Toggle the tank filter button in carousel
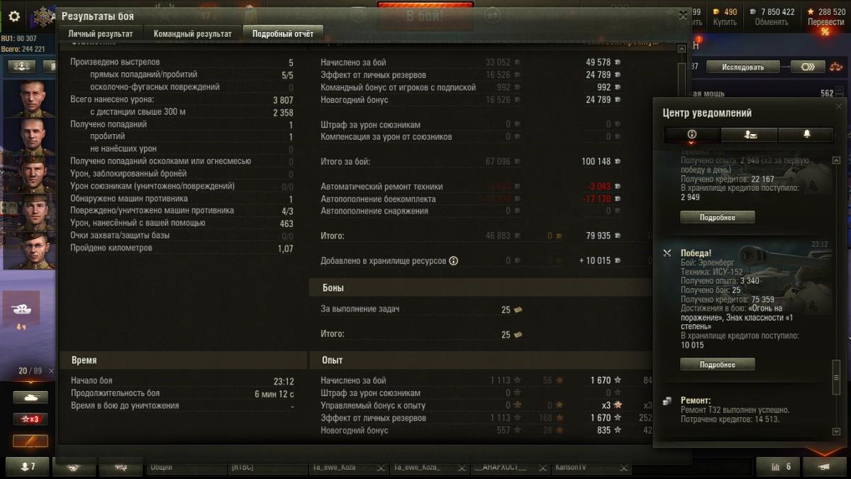This screenshot has width=851, height=479. coord(30,397)
